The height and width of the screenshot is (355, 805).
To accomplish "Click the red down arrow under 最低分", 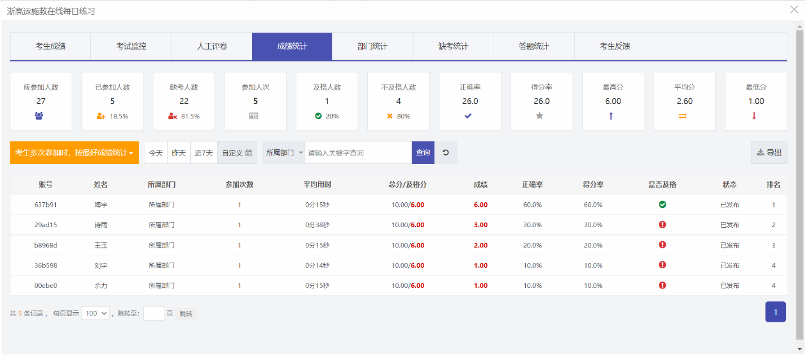I will click(x=756, y=116).
